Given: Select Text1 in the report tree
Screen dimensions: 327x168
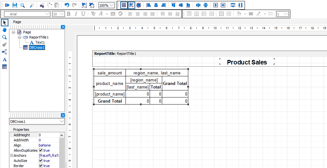Looking at the screenshot, I should pos(40,42).
